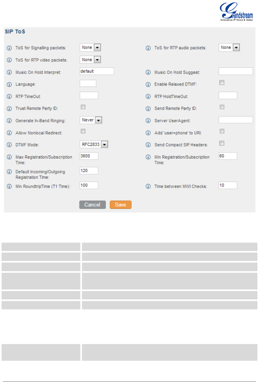Click info icon next to DTMF Mode
The image size is (259, 382).
click(x=9, y=145)
